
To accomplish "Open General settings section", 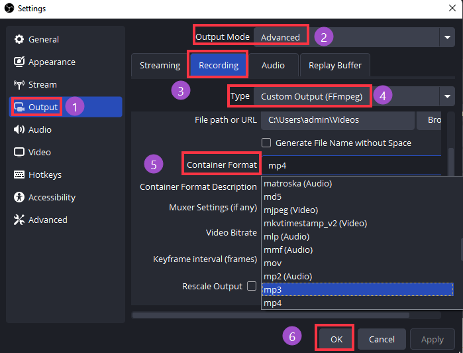I will [66, 39].
